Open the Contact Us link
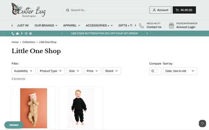 [x=154, y=27]
